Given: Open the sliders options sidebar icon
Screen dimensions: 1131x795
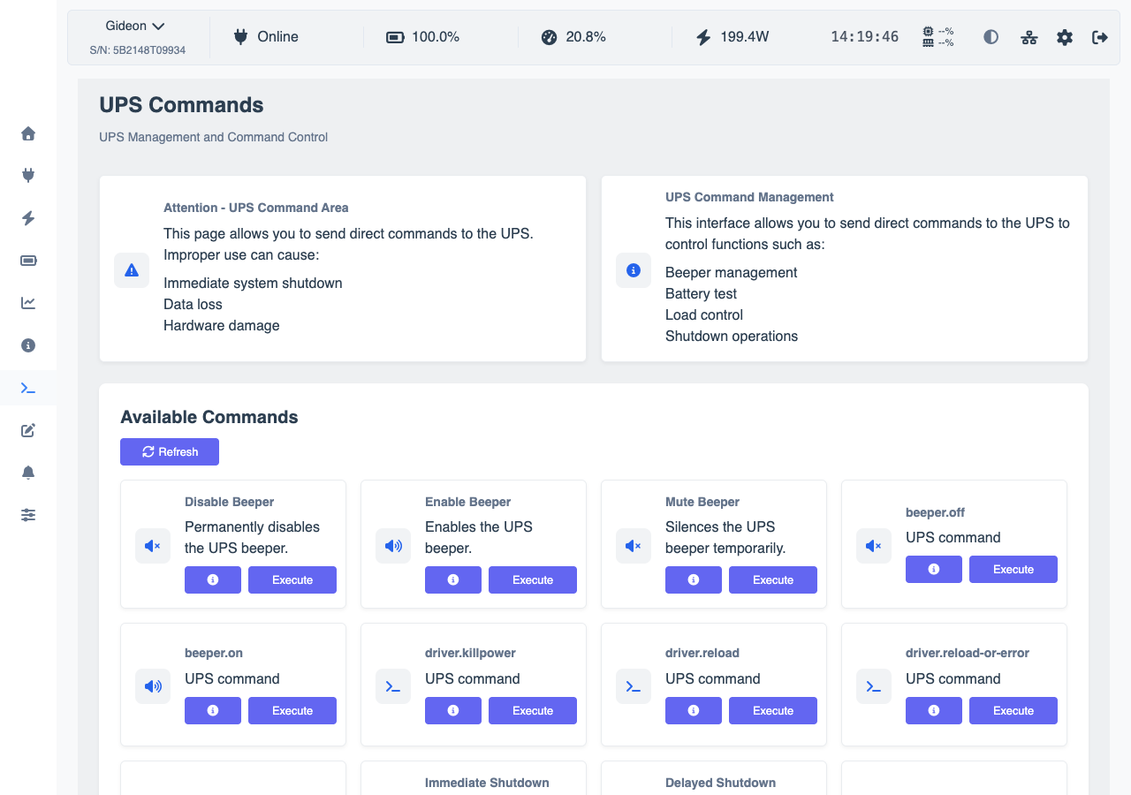Looking at the screenshot, I should (28, 515).
